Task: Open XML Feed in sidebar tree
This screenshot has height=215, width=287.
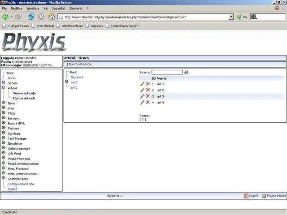Action: click(x=14, y=154)
